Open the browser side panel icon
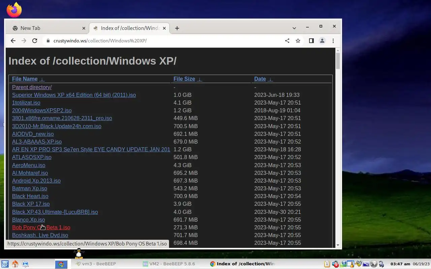Viewport: 431px width, 269px height. (311, 41)
